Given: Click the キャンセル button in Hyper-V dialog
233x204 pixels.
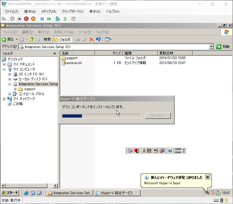Looking at the screenshot, I should [158, 116].
